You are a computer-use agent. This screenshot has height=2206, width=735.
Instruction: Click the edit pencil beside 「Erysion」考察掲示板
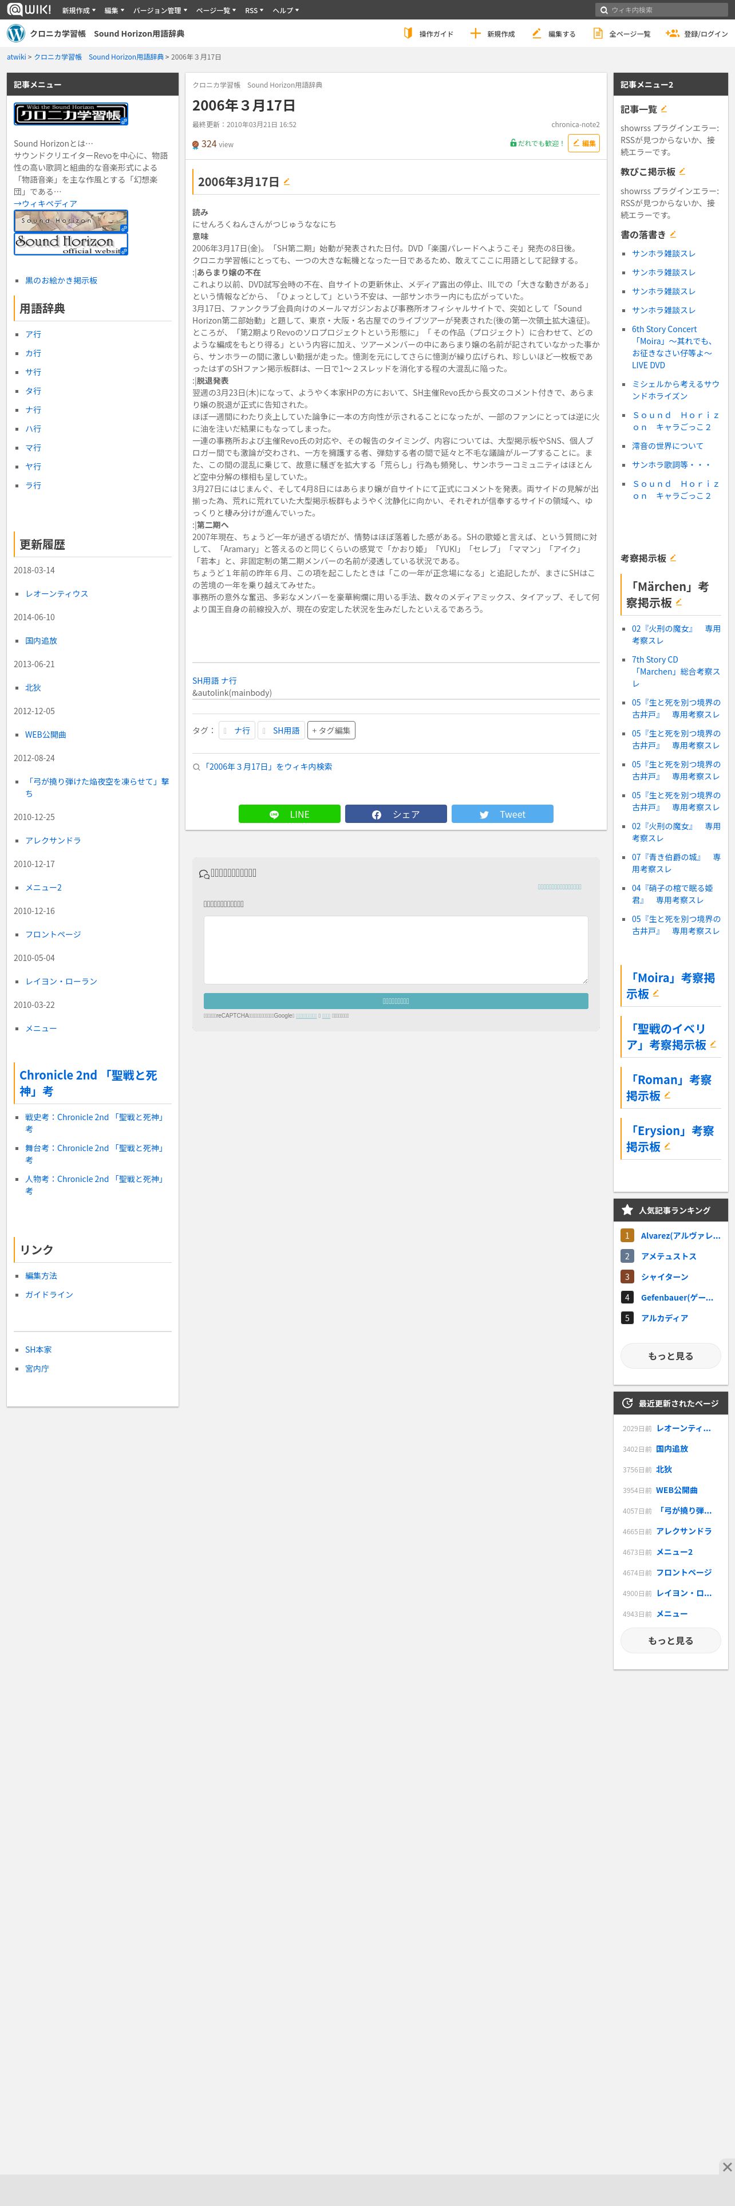coord(667,1146)
